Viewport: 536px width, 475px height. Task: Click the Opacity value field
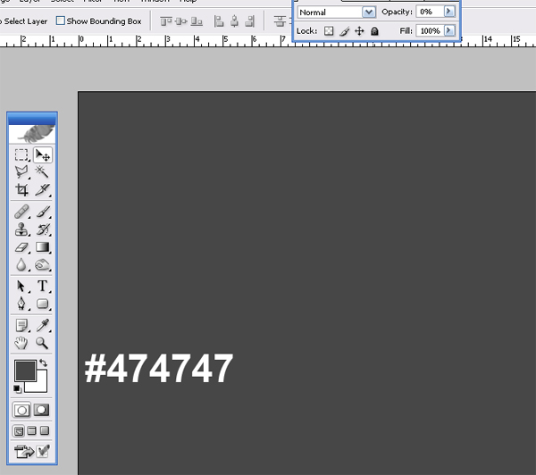click(x=430, y=12)
